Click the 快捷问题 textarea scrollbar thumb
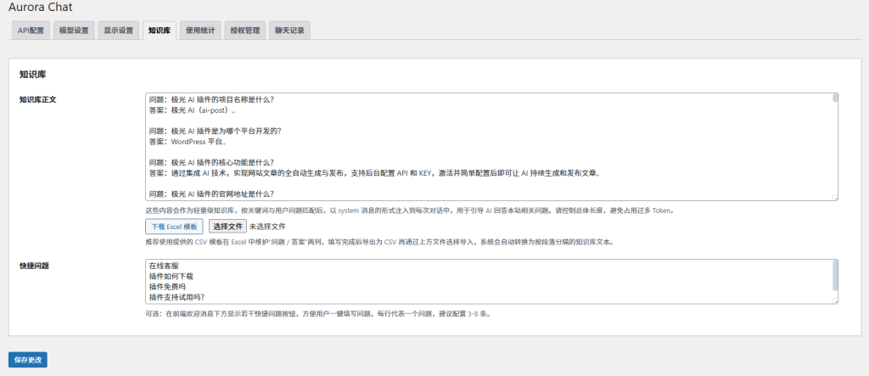Viewport: 869px width, 376px height. pos(835,275)
